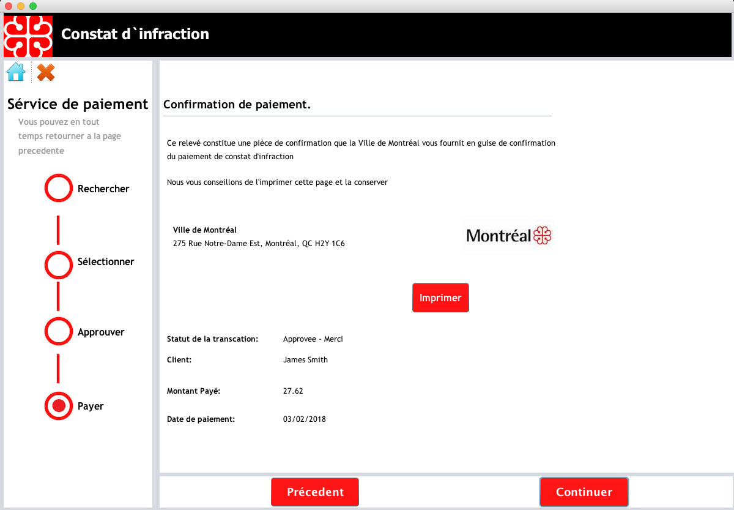This screenshot has height=510, width=734.
Task: Click the Rechercher step label
Action: click(103, 189)
